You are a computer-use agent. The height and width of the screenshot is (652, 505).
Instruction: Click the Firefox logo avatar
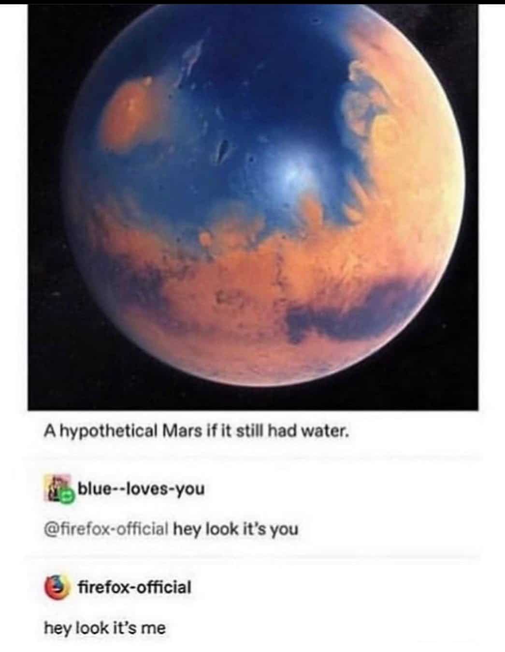point(56,589)
